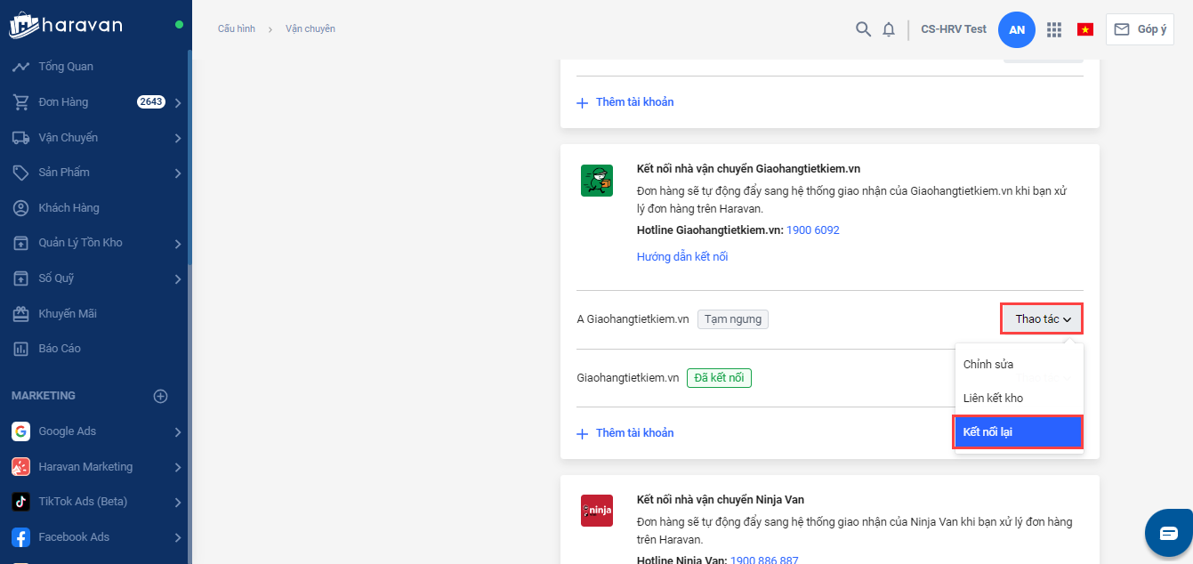The height and width of the screenshot is (564, 1193).
Task: Expand the Đơn Hàng sidebar menu
Action: (178, 102)
